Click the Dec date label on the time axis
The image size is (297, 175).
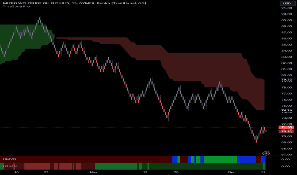pyautogui.click(x=232, y=172)
